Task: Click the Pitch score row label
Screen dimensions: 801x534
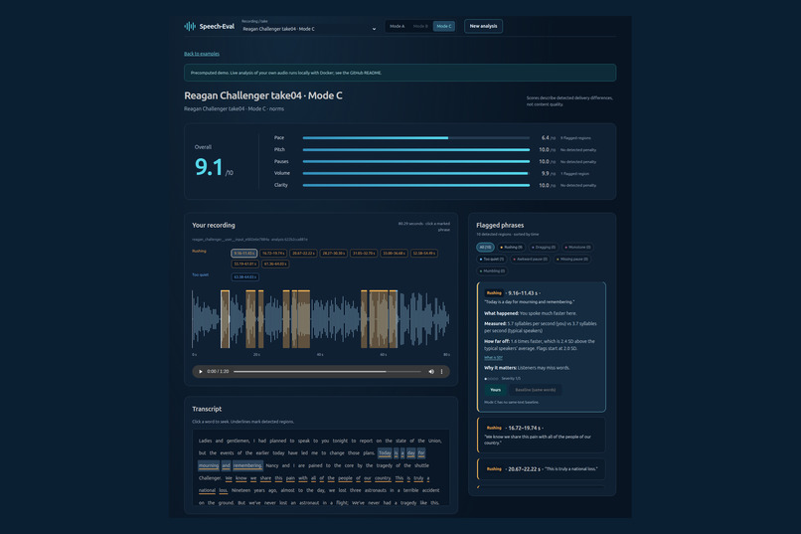Action: 279,150
